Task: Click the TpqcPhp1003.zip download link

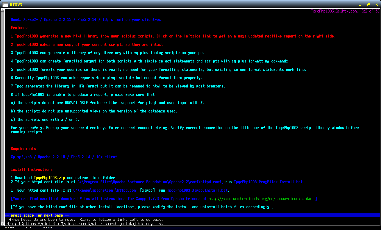Action: (x=49, y=178)
